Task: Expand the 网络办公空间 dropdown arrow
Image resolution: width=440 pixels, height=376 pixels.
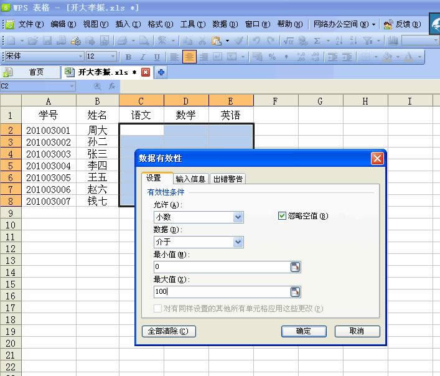Action: [374, 25]
